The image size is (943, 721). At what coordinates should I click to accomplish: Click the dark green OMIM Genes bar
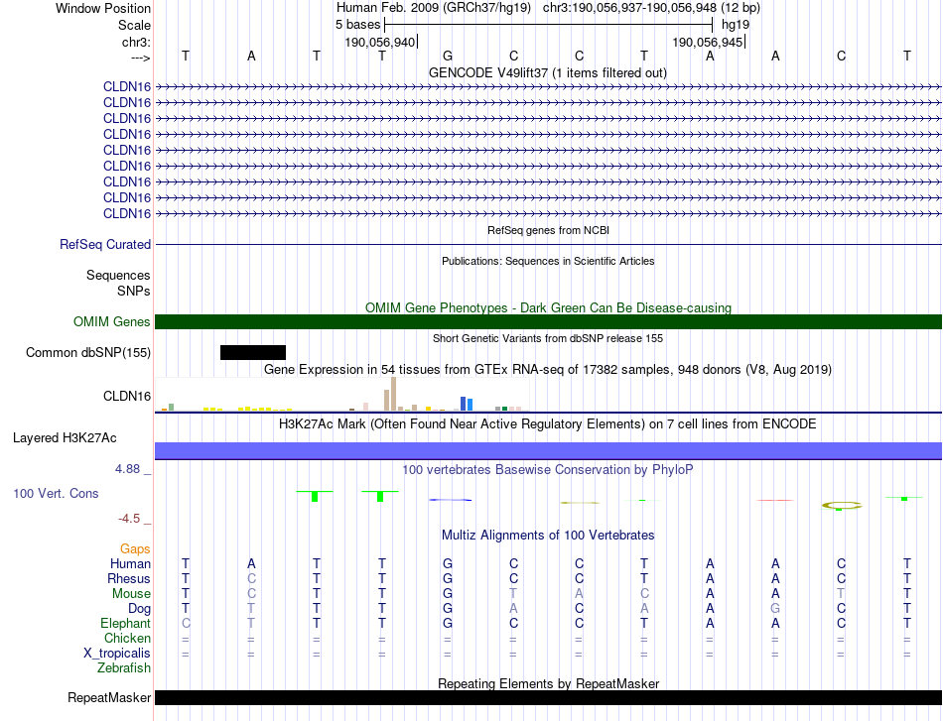pos(549,322)
